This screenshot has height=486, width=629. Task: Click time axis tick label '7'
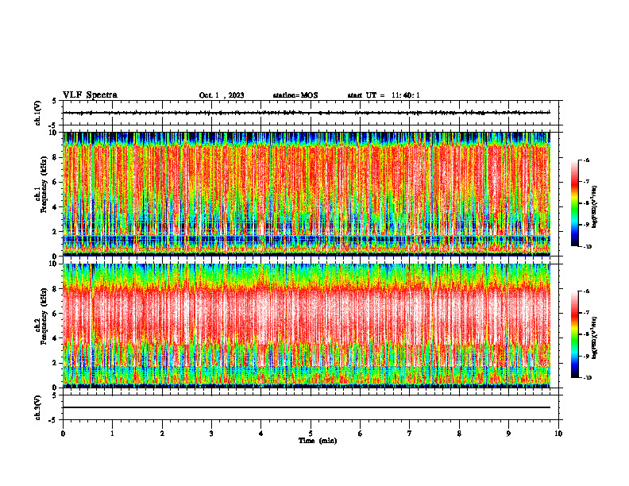[410, 434]
